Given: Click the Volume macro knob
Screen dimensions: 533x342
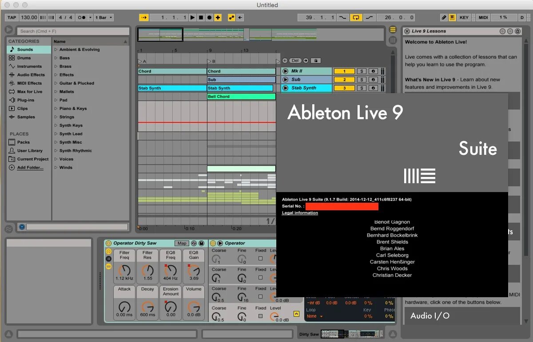Looking at the screenshot, I should [194, 307].
